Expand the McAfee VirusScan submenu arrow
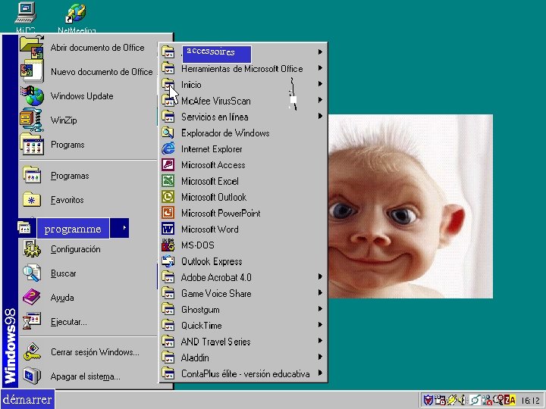Screen dimensions: 546x409 pos(321,100)
